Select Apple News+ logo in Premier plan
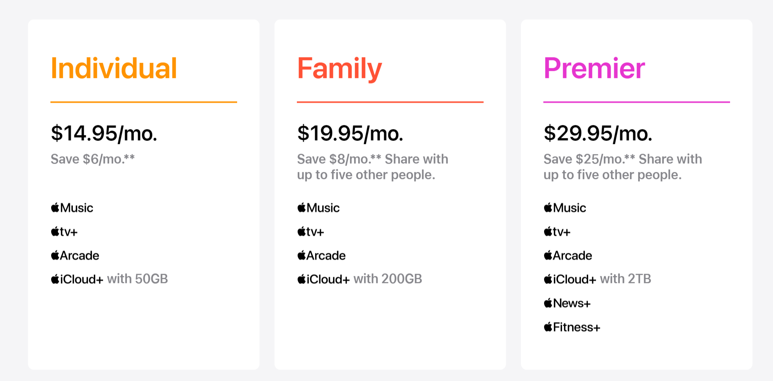This screenshot has width=773, height=381. point(567,303)
